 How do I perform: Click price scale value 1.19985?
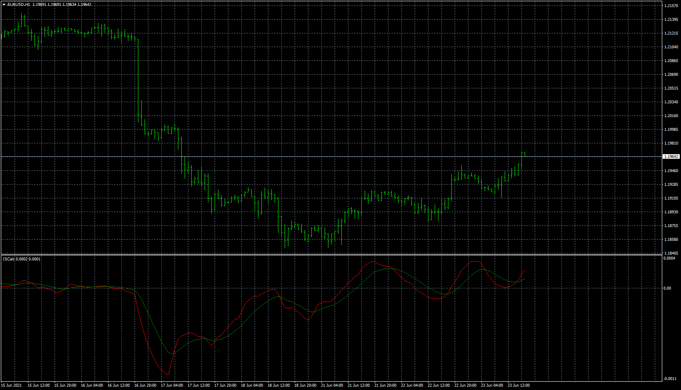coord(671,130)
